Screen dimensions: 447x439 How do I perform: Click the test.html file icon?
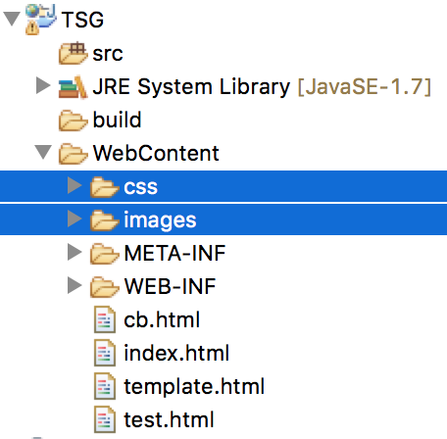click(105, 419)
